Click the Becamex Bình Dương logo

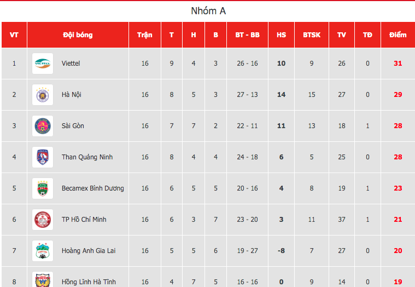pos(43,188)
